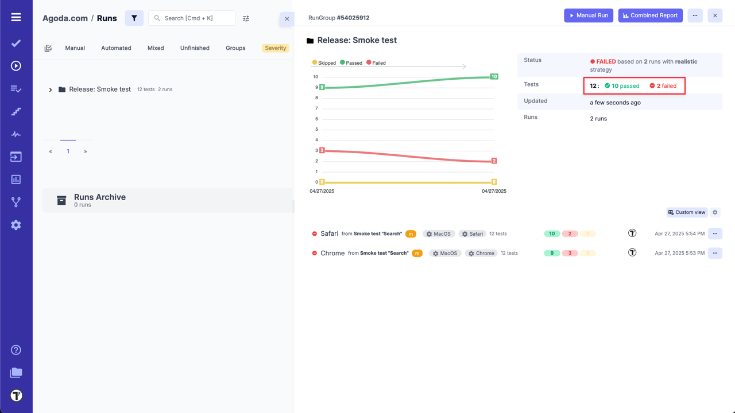
Task: Open the settings gear icon in sidebar
Action: [x=15, y=225]
